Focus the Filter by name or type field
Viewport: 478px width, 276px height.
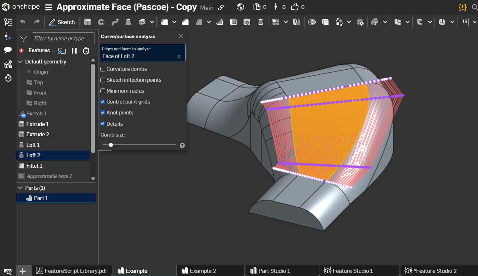[x=63, y=38]
